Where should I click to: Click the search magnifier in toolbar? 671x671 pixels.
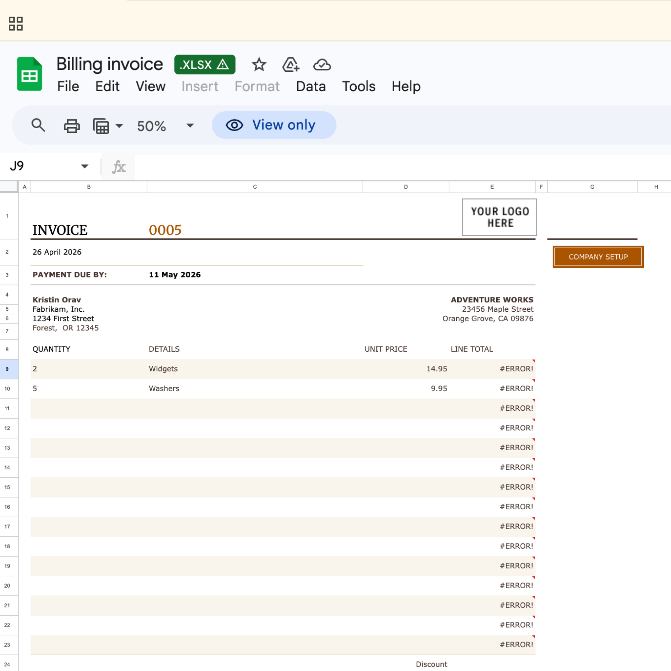[38, 125]
